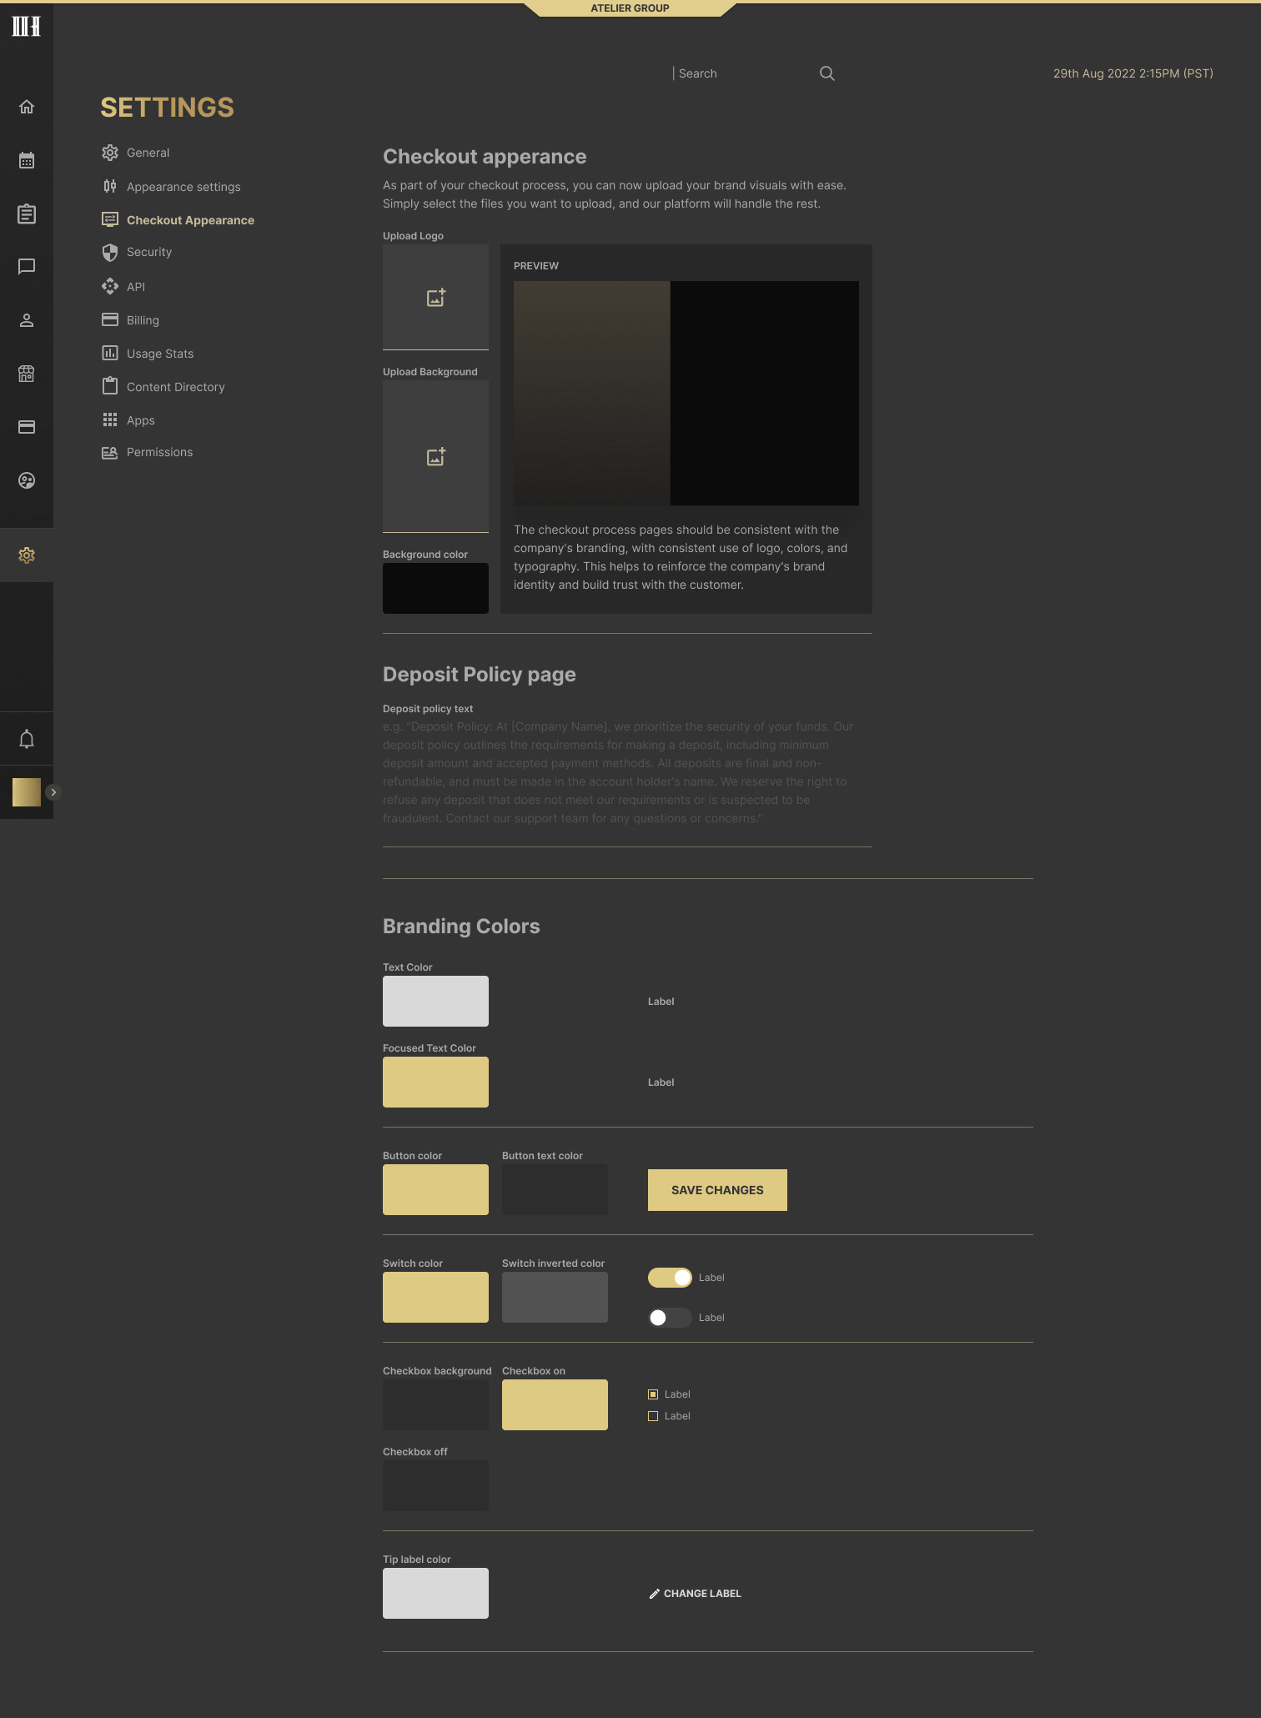Open the chat messages icon in the sidebar

[27, 267]
